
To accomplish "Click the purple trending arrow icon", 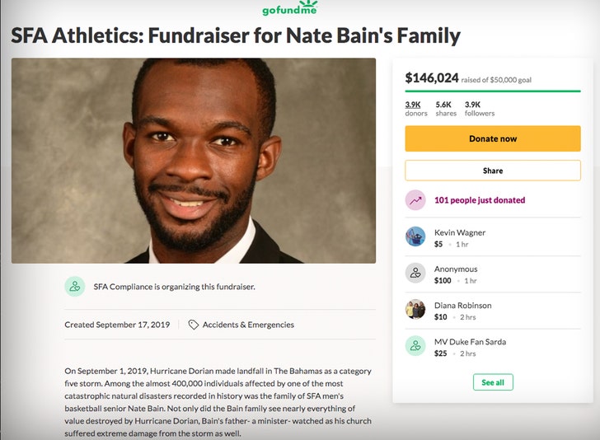I will (415, 200).
